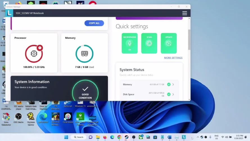
Task: Click the Scan quick setting tile
Action: point(149,43)
